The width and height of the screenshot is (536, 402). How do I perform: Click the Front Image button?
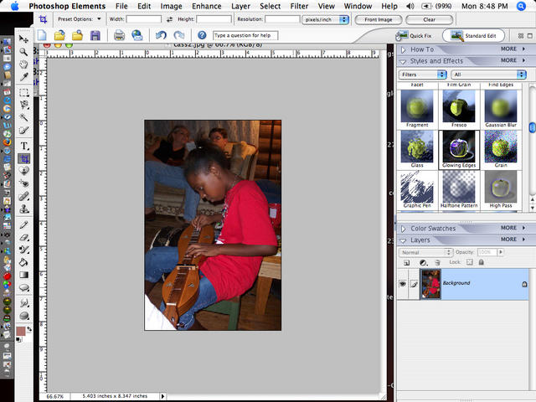(379, 20)
